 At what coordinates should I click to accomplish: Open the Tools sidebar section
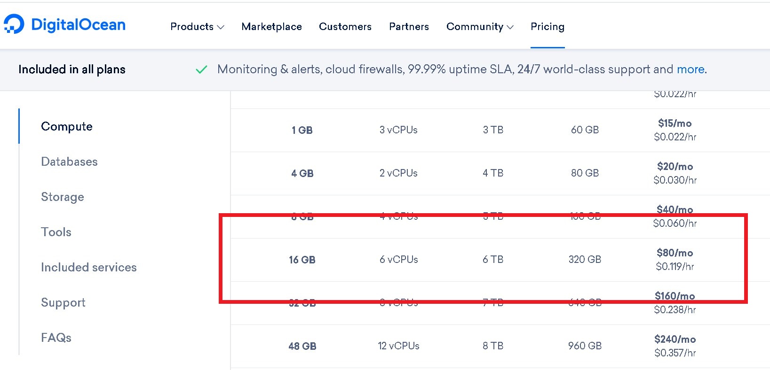coord(56,232)
